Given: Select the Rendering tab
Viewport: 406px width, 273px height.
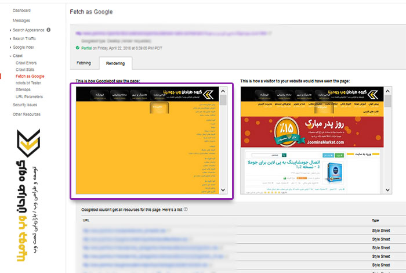Looking at the screenshot, I should click(x=115, y=63).
